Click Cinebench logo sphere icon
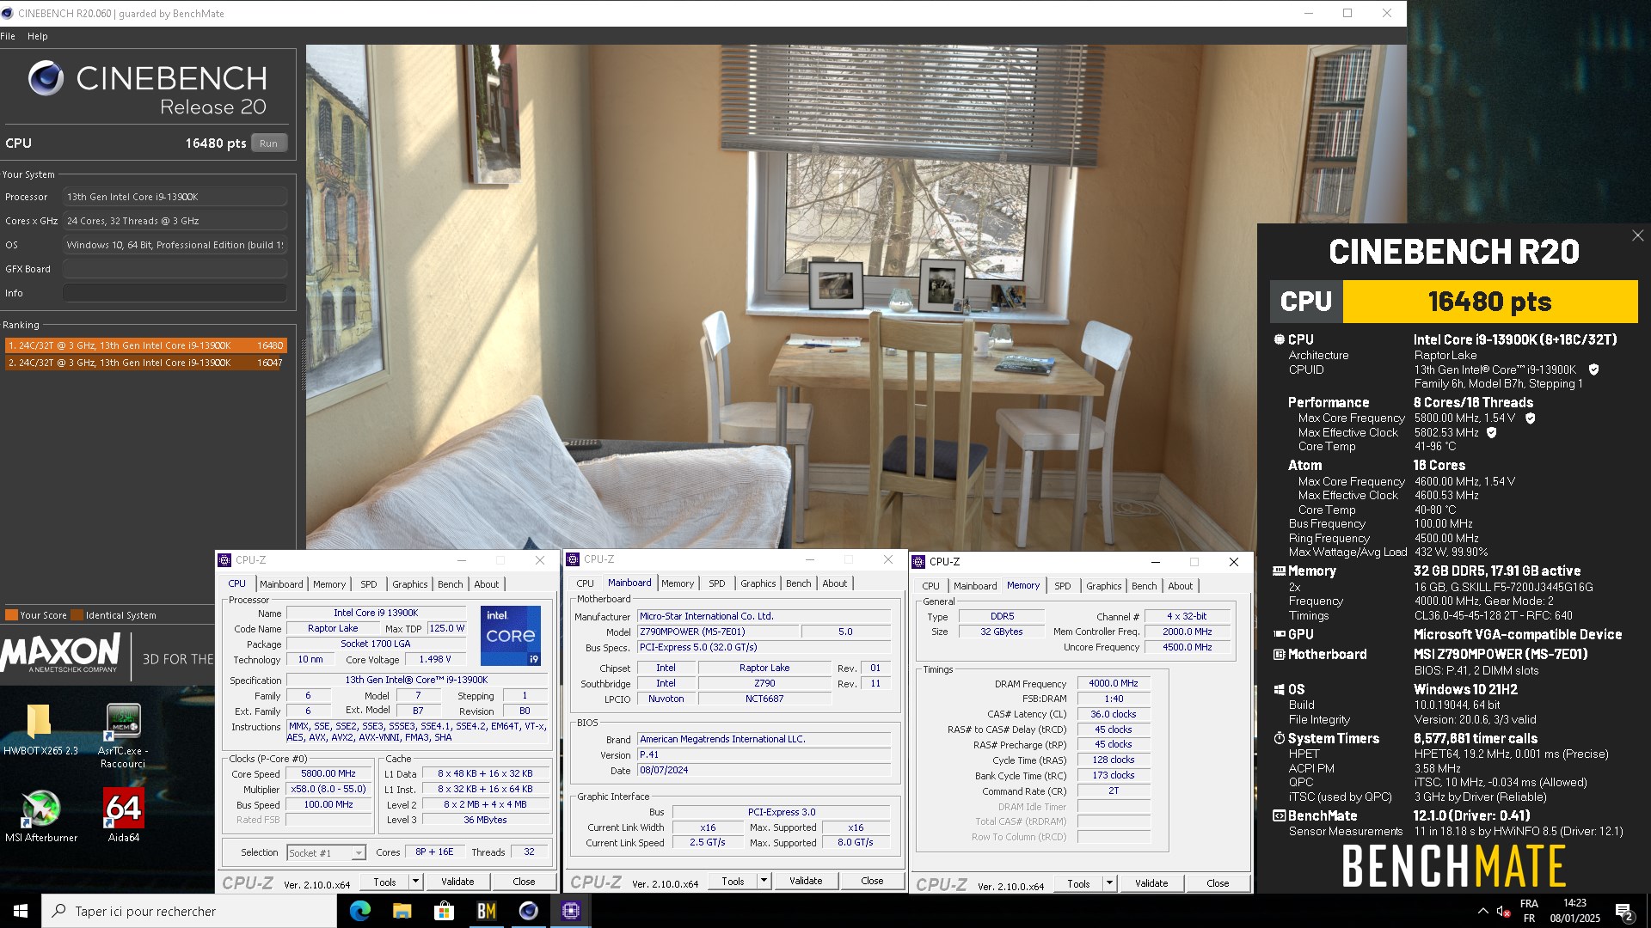 click(x=46, y=78)
